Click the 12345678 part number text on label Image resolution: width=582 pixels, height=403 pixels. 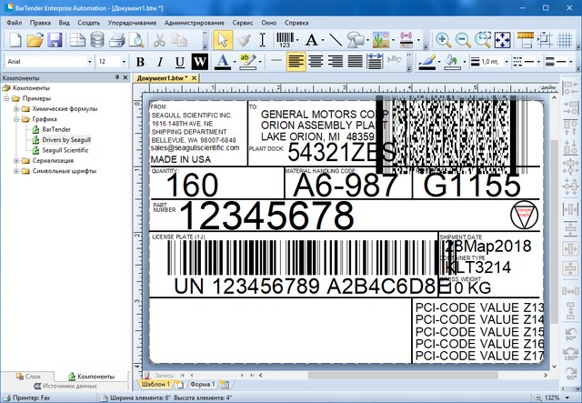[266, 216]
